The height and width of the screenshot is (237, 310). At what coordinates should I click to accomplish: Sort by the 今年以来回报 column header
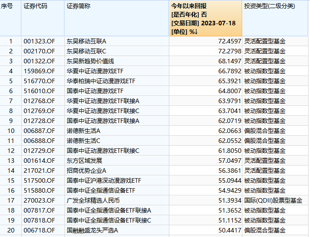pos(205,19)
